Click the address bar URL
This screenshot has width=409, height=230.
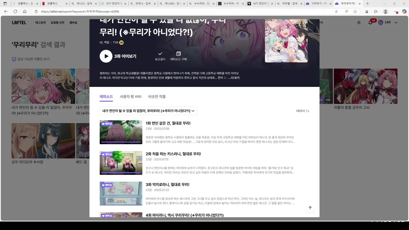point(80,11)
